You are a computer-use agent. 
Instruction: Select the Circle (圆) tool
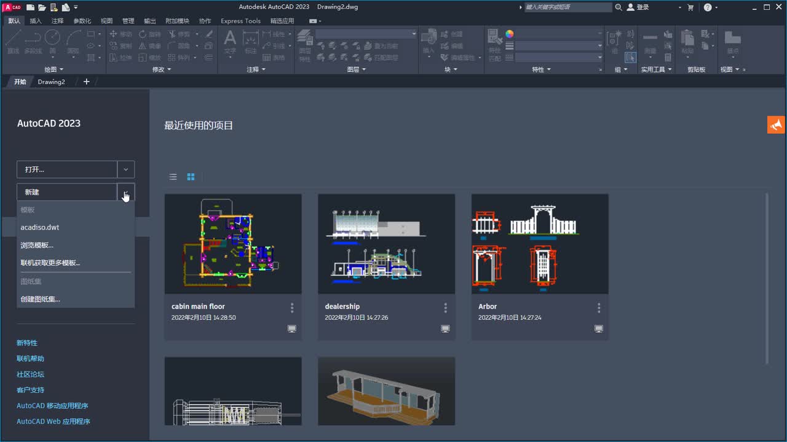pos(53,42)
